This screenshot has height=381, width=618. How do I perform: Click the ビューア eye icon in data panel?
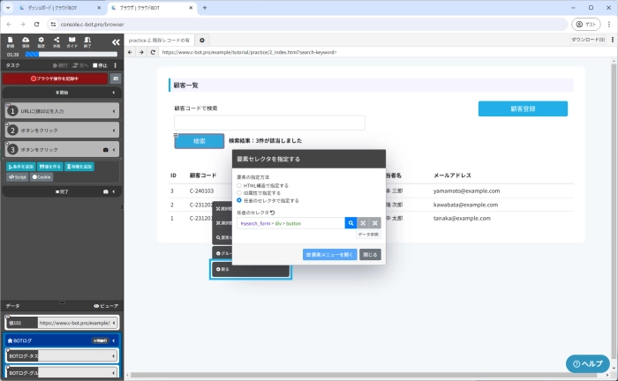click(x=105, y=305)
